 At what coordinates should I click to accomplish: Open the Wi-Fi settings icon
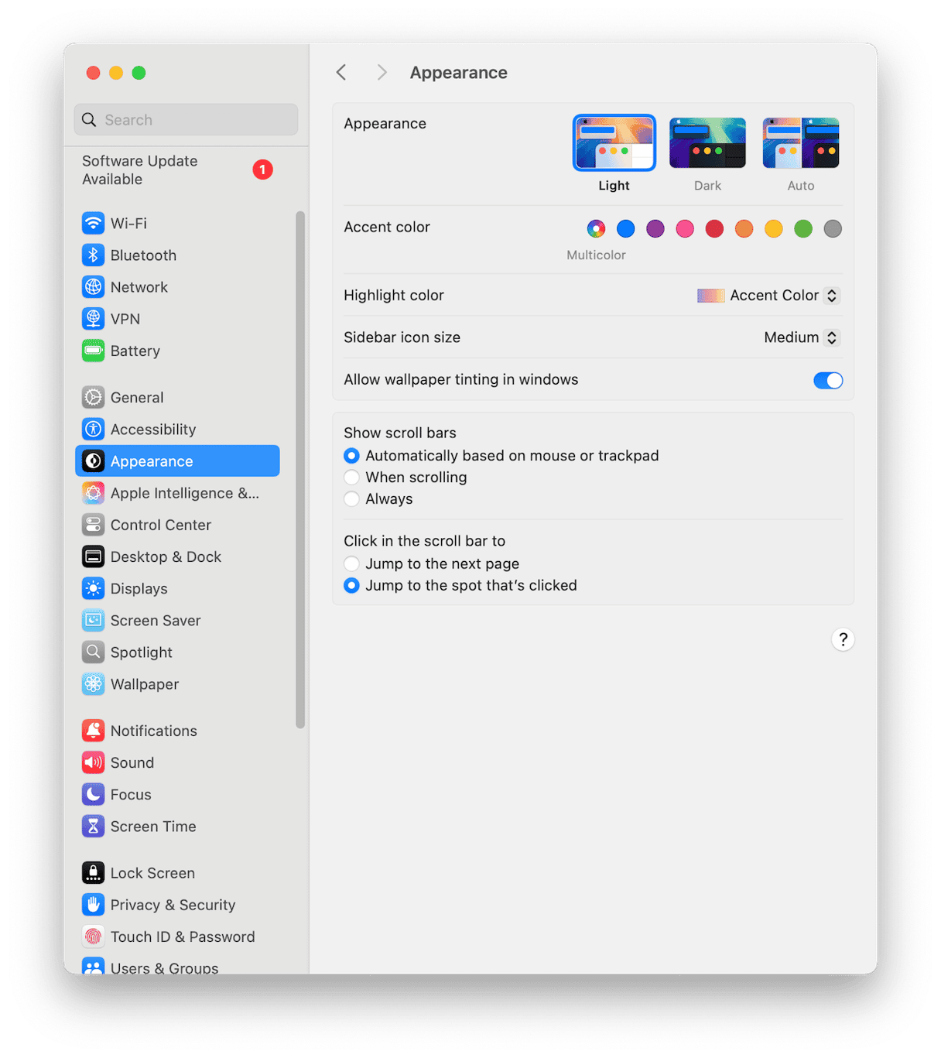pos(93,224)
